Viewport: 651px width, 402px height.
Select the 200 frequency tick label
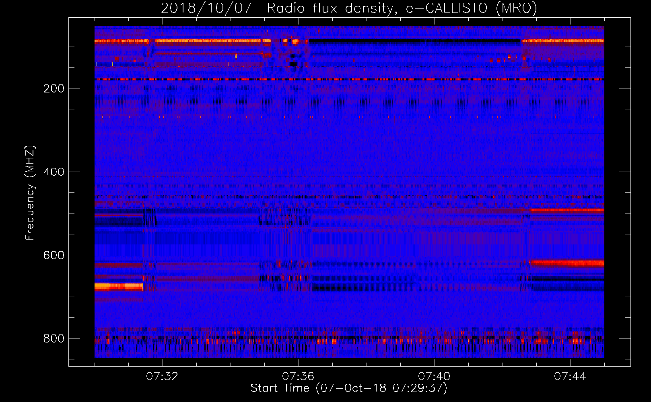(x=54, y=88)
